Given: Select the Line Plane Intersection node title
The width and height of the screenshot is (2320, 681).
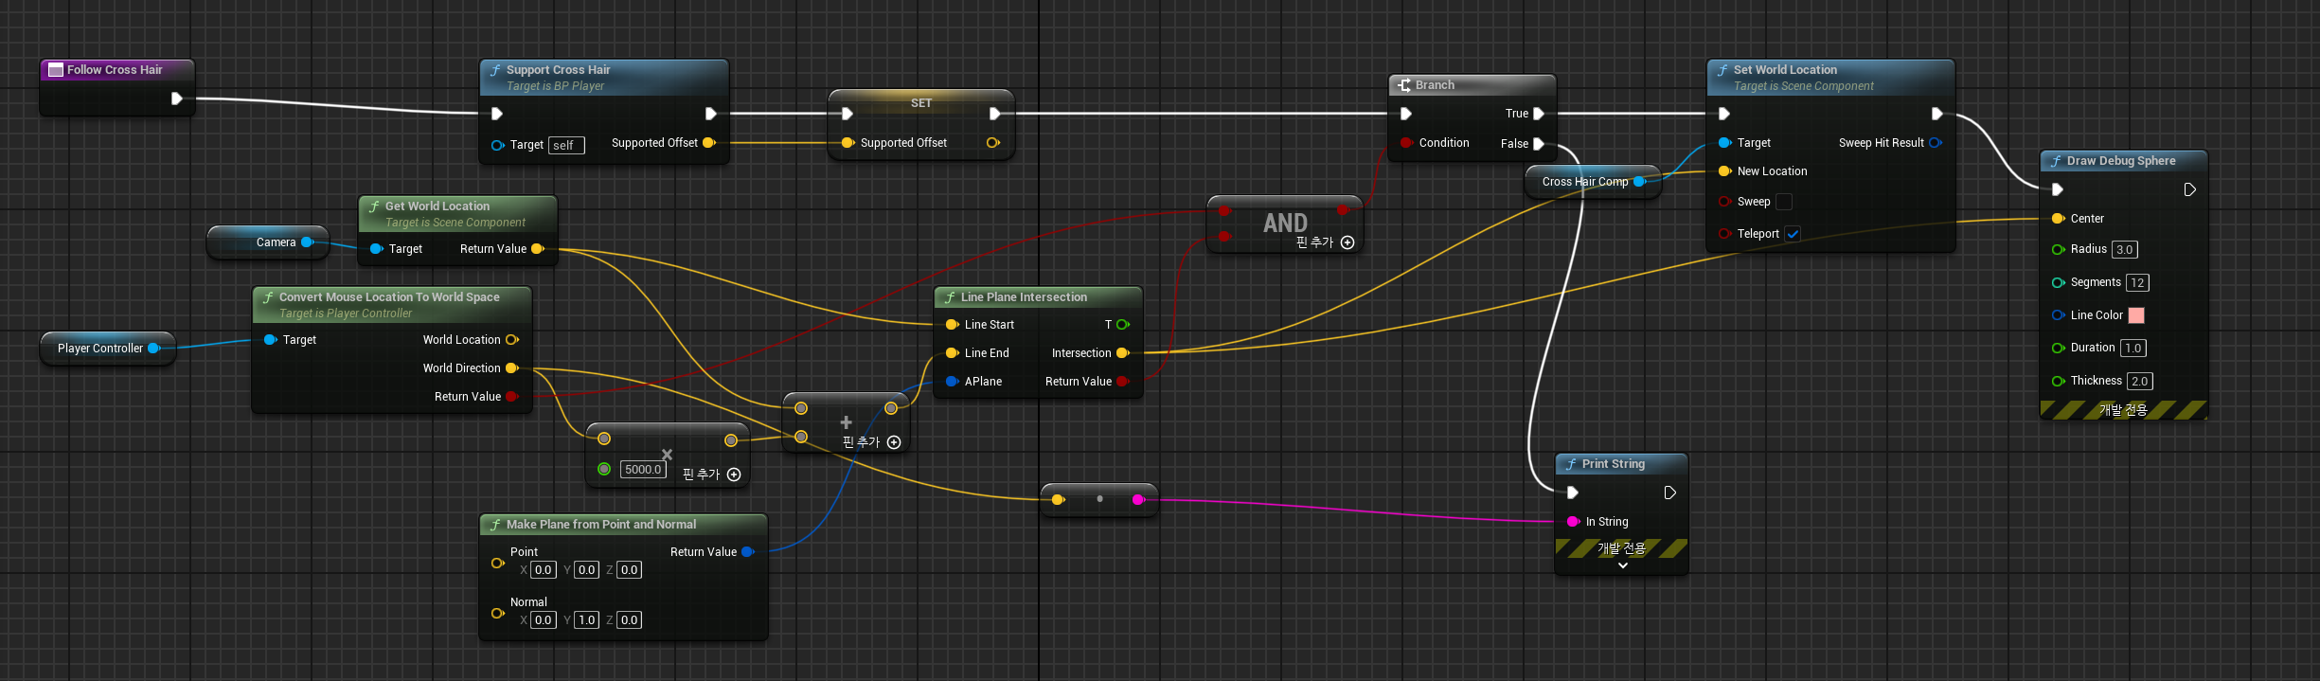Looking at the screenshot, I should [1024, 297].
